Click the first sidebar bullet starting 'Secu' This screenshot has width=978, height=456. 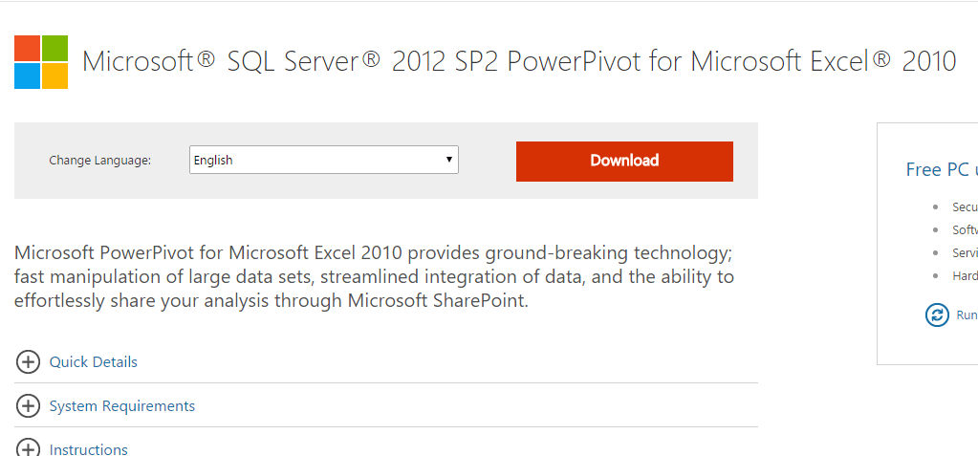tap(965, 207)
